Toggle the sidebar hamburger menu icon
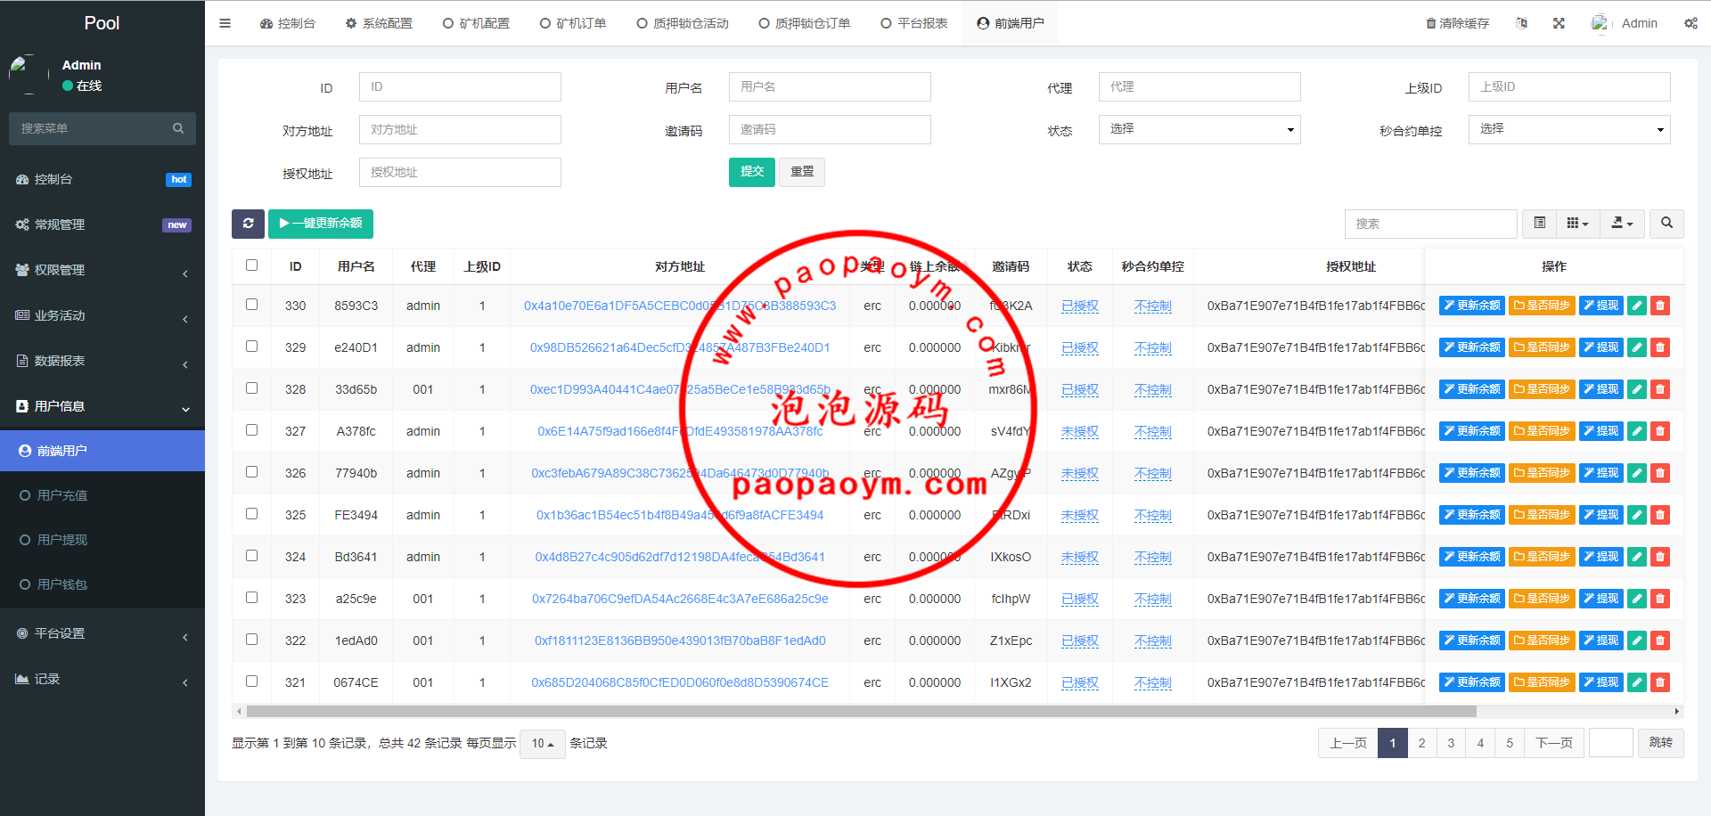 [225, 23]
